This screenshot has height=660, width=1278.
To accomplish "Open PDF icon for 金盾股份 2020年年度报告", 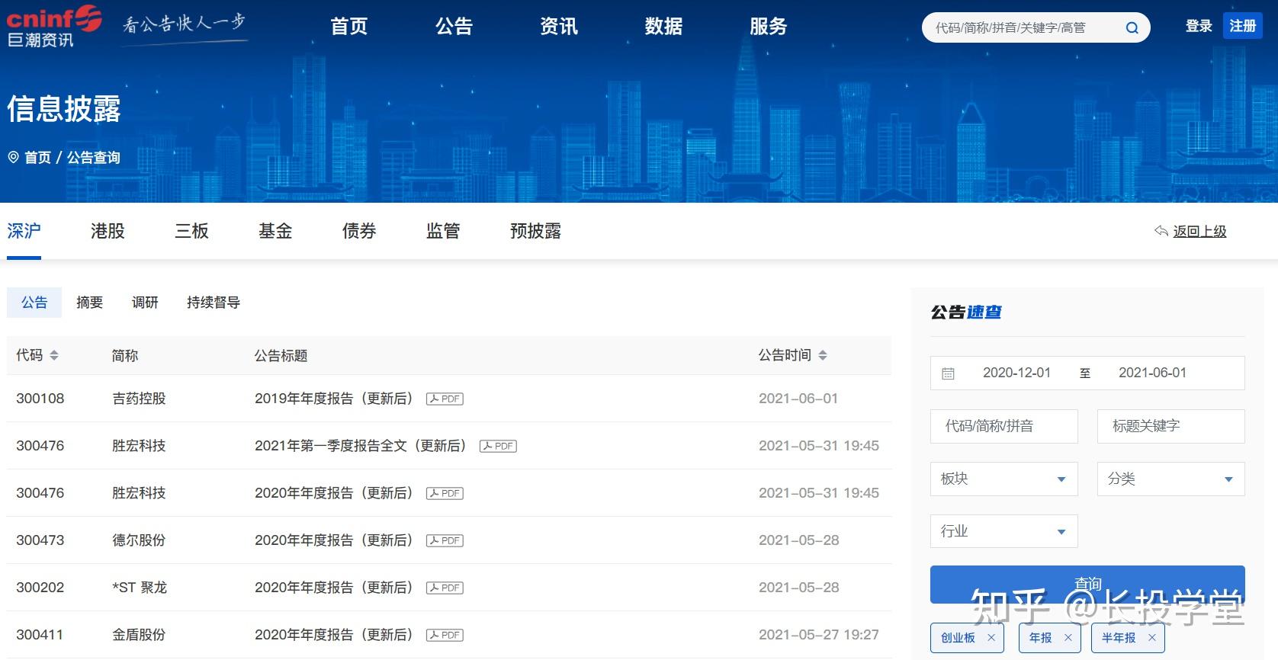I will pyautogui.click(x=445, y=635).
